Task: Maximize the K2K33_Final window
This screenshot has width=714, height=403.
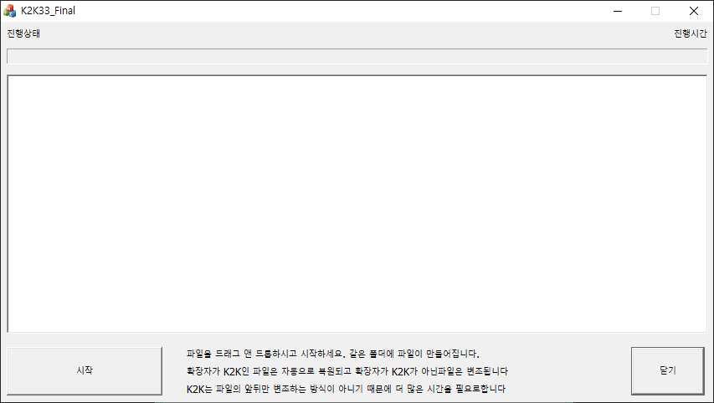Action: click(655, 11)
